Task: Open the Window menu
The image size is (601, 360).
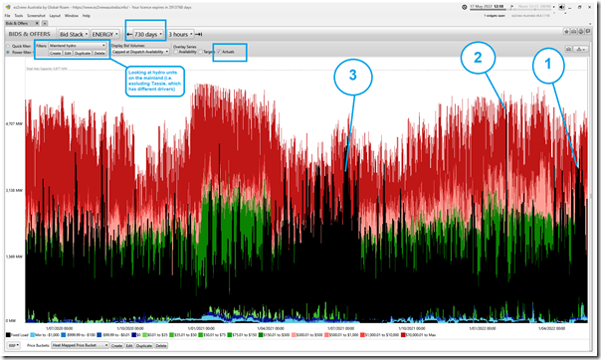Action: 72,16
